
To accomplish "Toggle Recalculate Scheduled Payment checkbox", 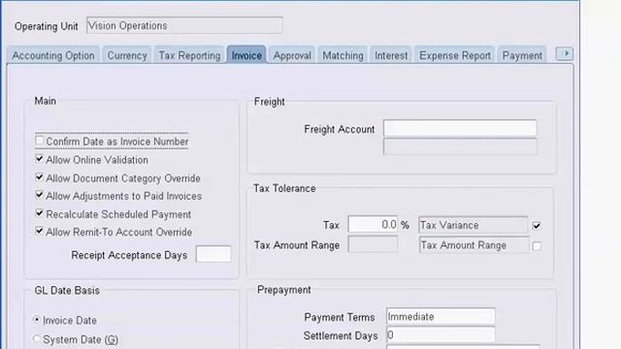I will [x=39, y=213].
